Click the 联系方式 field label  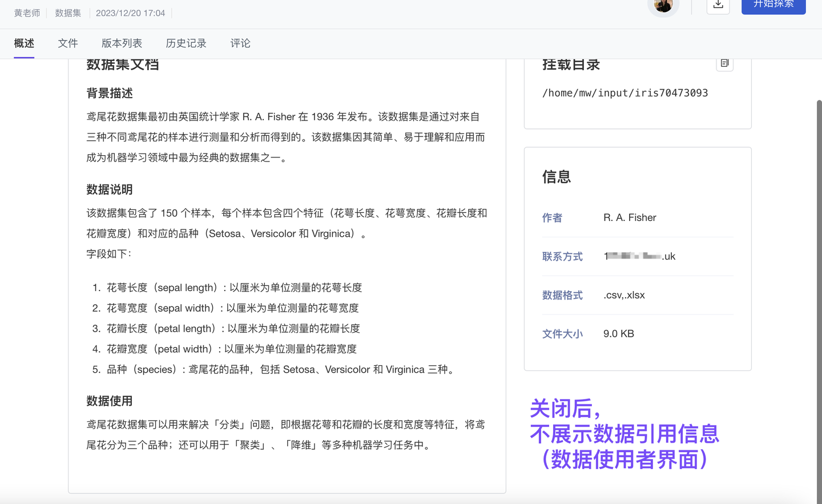coord(562,256)
